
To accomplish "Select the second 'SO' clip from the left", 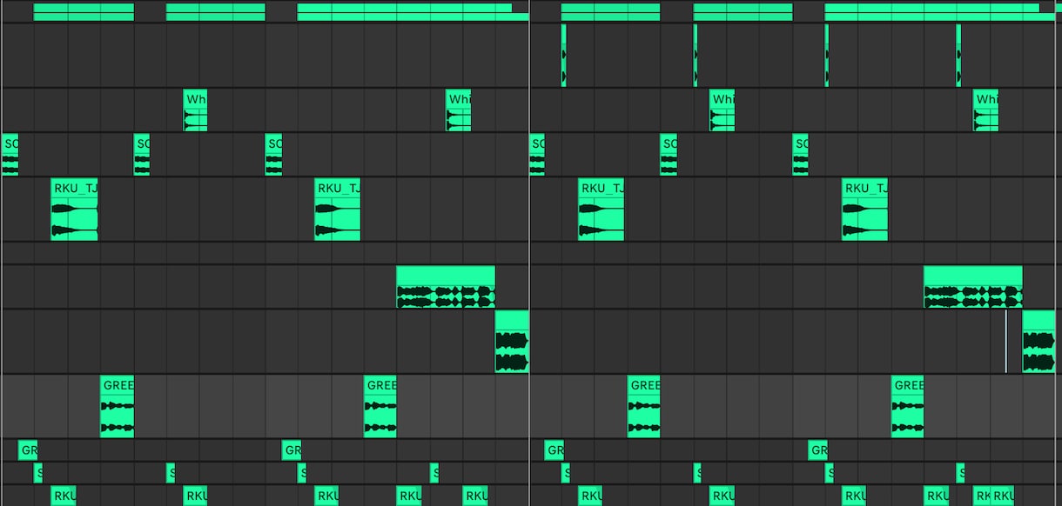I will click(x=142, y=156).
